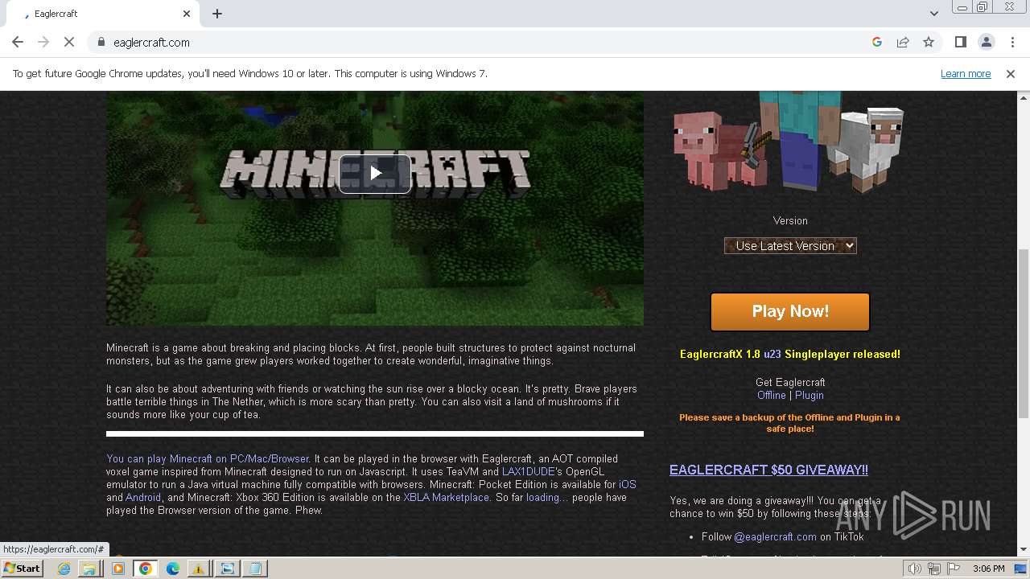Open the tab search dropdown arrow
The height and width of the screenshot is (579, 1030).
[x=933, y=14]
